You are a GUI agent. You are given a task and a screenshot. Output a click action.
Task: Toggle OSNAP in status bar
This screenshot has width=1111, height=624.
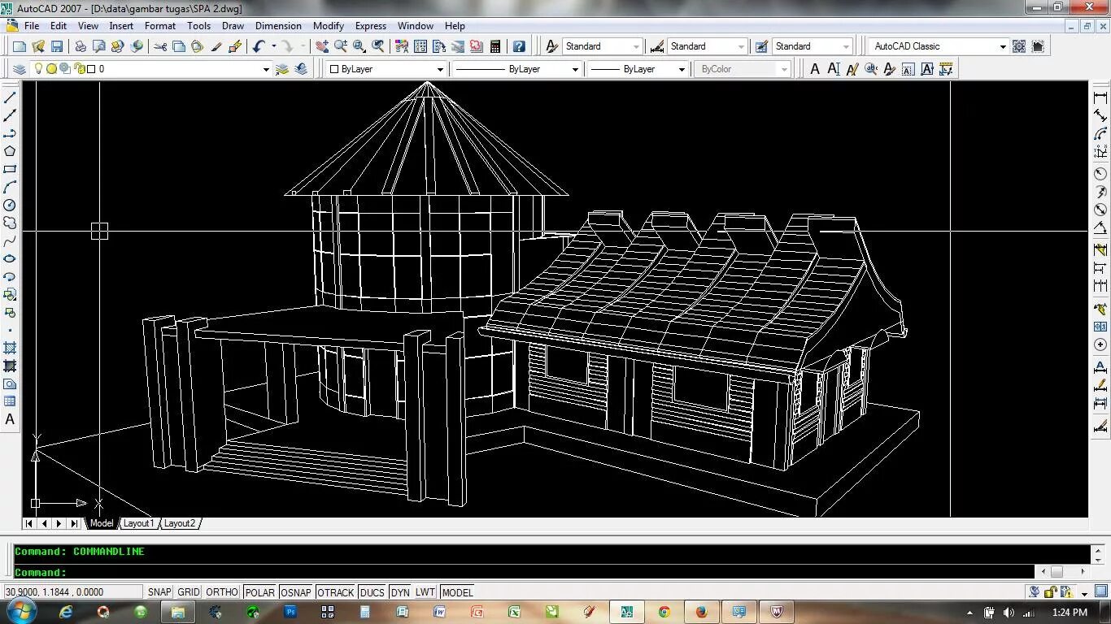coord(296,592)
